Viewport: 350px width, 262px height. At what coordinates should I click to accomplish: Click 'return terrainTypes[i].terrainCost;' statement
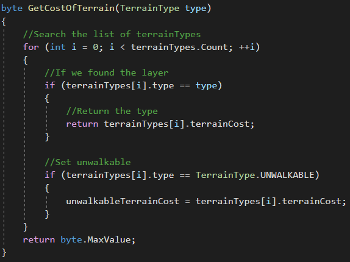[x=160, y=124]
